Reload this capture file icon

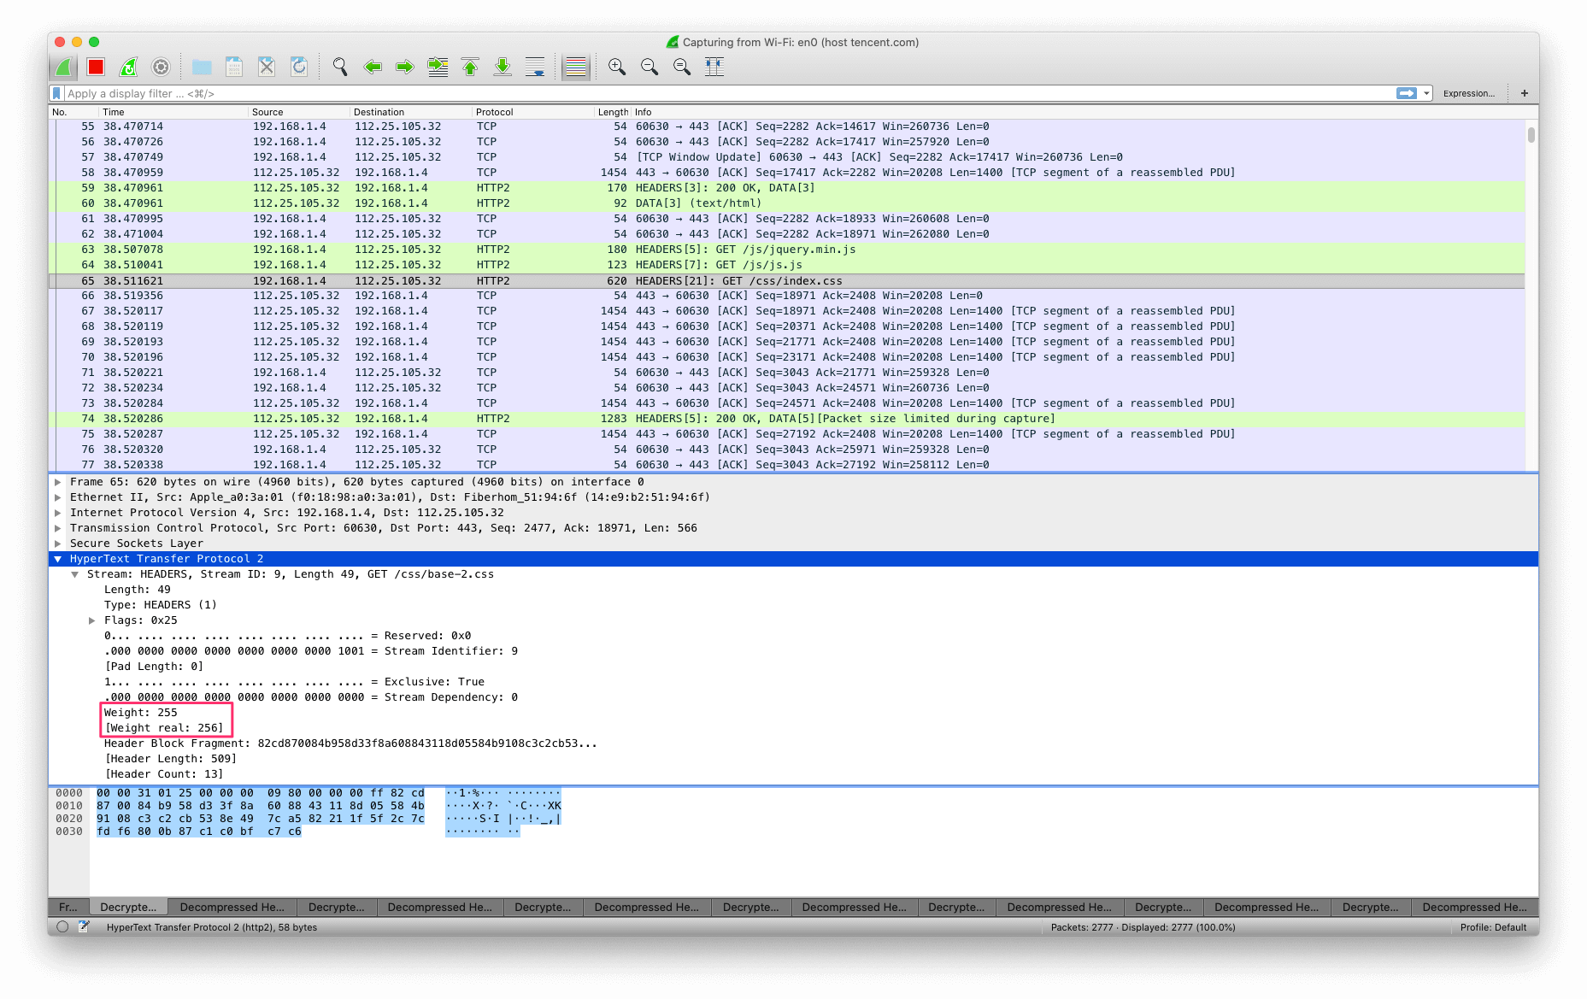click(299, 67)
